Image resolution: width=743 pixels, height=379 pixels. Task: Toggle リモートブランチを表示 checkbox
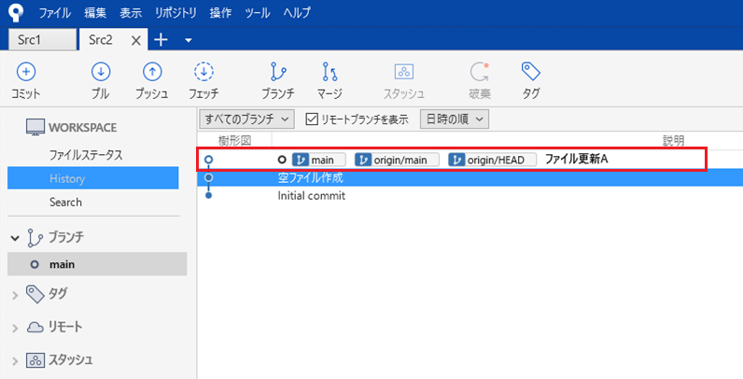click(x=312, y=119)
